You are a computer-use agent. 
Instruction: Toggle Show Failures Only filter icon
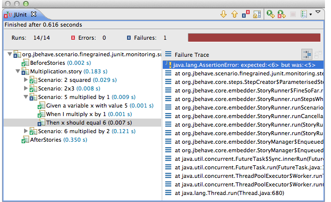pos(246,15)
